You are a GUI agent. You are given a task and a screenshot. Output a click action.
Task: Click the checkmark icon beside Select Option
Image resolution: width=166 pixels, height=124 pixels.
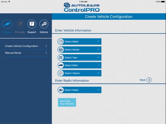(61, 73)
